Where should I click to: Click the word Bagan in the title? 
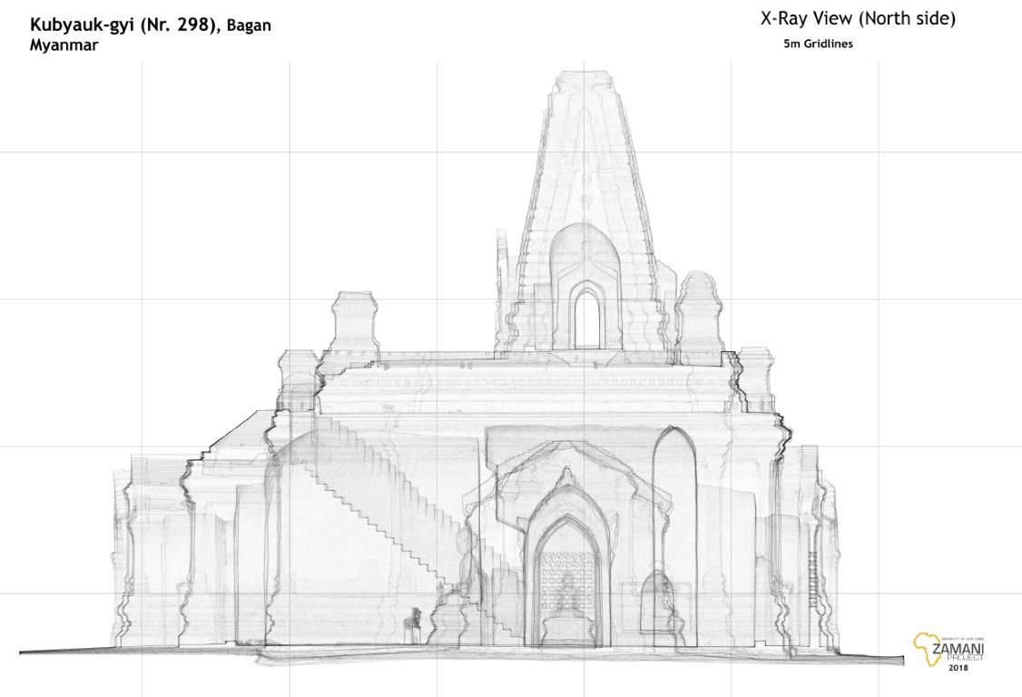click(248, 26)
